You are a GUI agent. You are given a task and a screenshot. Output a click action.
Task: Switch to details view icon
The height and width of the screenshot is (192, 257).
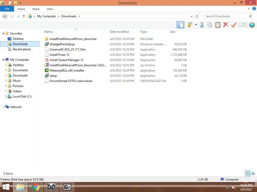pyautogui.click(x=248, y=173)
